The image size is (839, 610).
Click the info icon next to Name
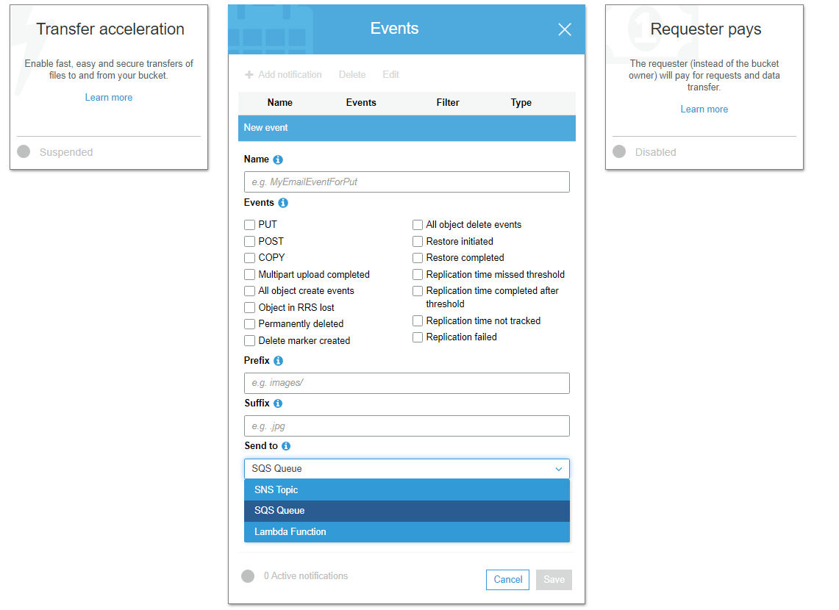278,159
